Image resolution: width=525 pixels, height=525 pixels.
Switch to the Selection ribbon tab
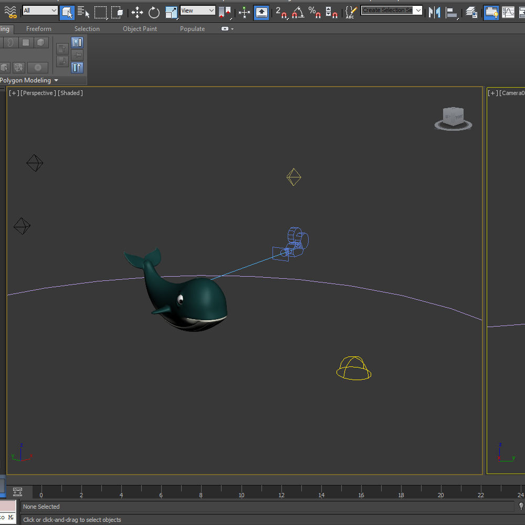coord(87,29)
